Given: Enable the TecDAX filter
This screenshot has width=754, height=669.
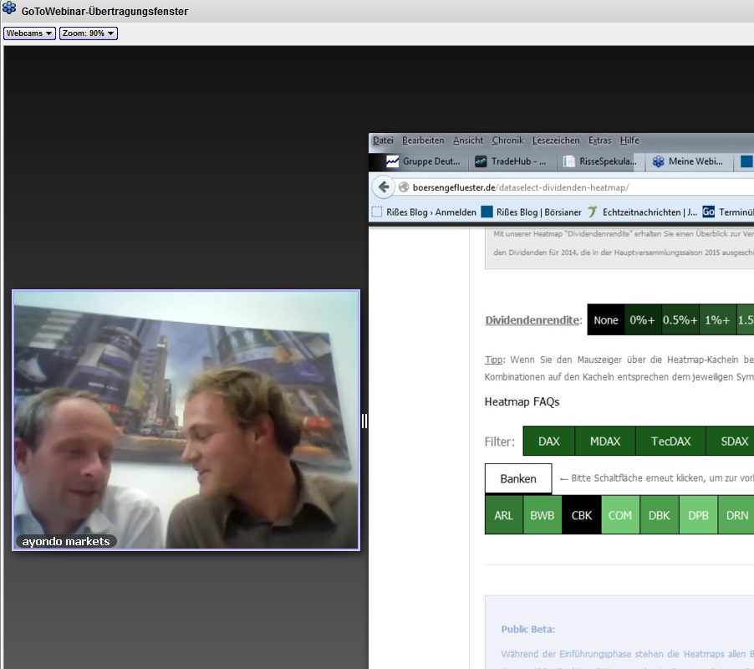Looking at the screenshot, I should pos(670,441).
